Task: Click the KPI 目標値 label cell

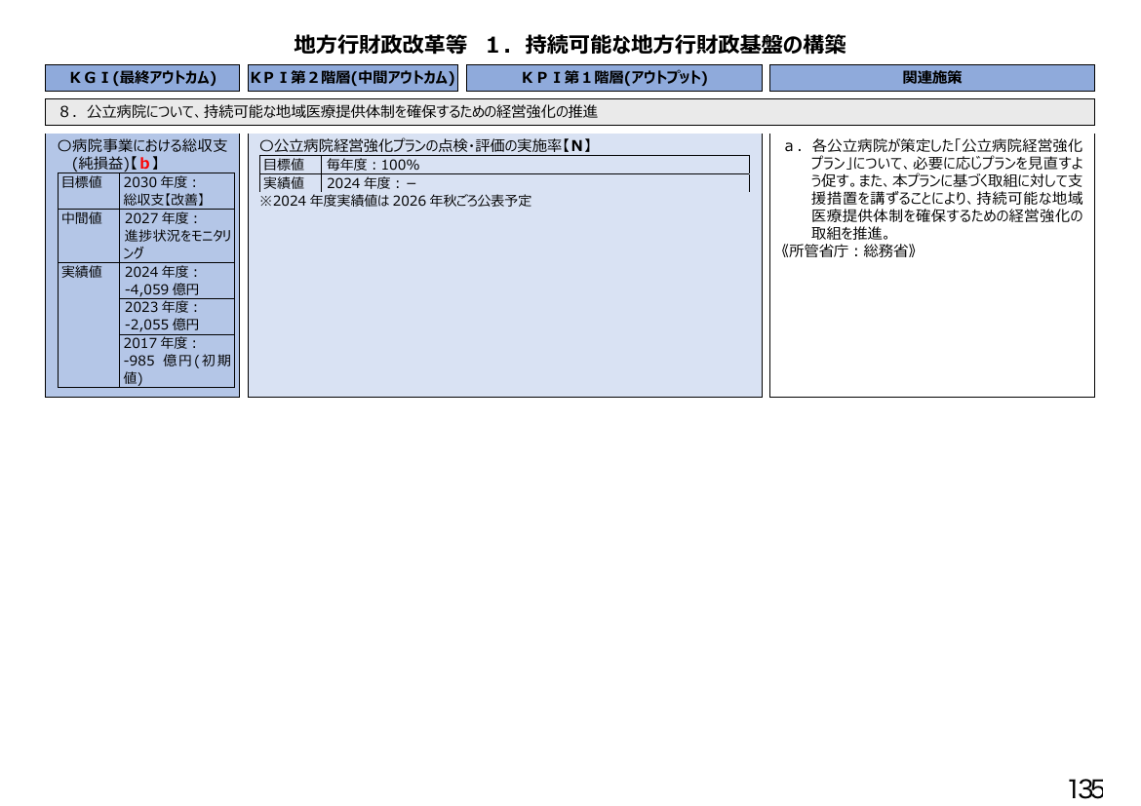Action: coord(291,165)
